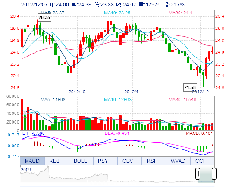Screen dimensions: 226x187
Task: Click the 26.35 high price label
Action: [x=44, y=17]
